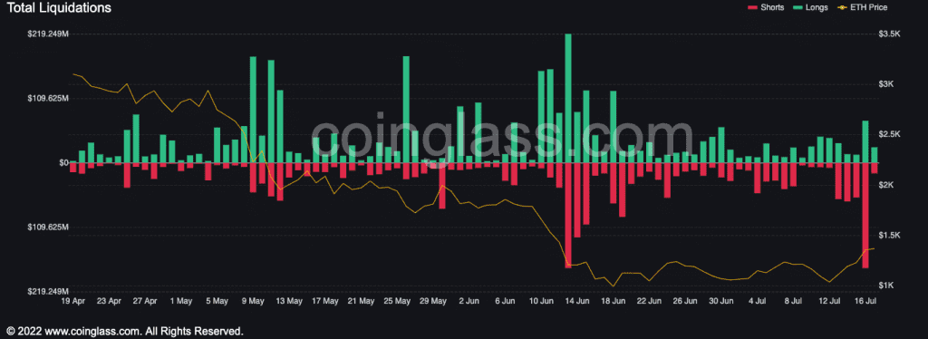The image size is (928, 339).
Task: Click the green Longs legend swatch
Action: pos(797,7)
